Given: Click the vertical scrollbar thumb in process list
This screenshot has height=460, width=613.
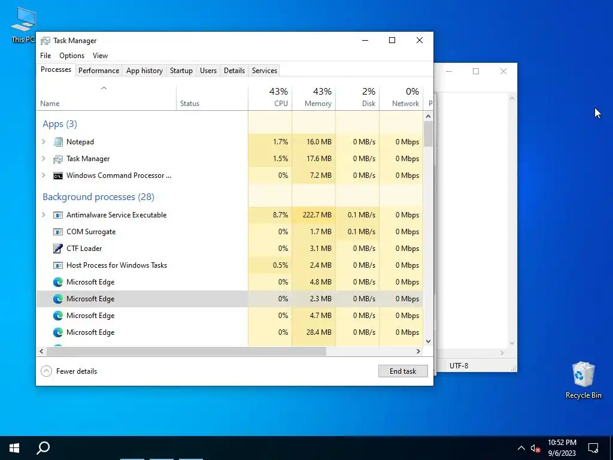Looking at the screenshot, I should point(428,134).
